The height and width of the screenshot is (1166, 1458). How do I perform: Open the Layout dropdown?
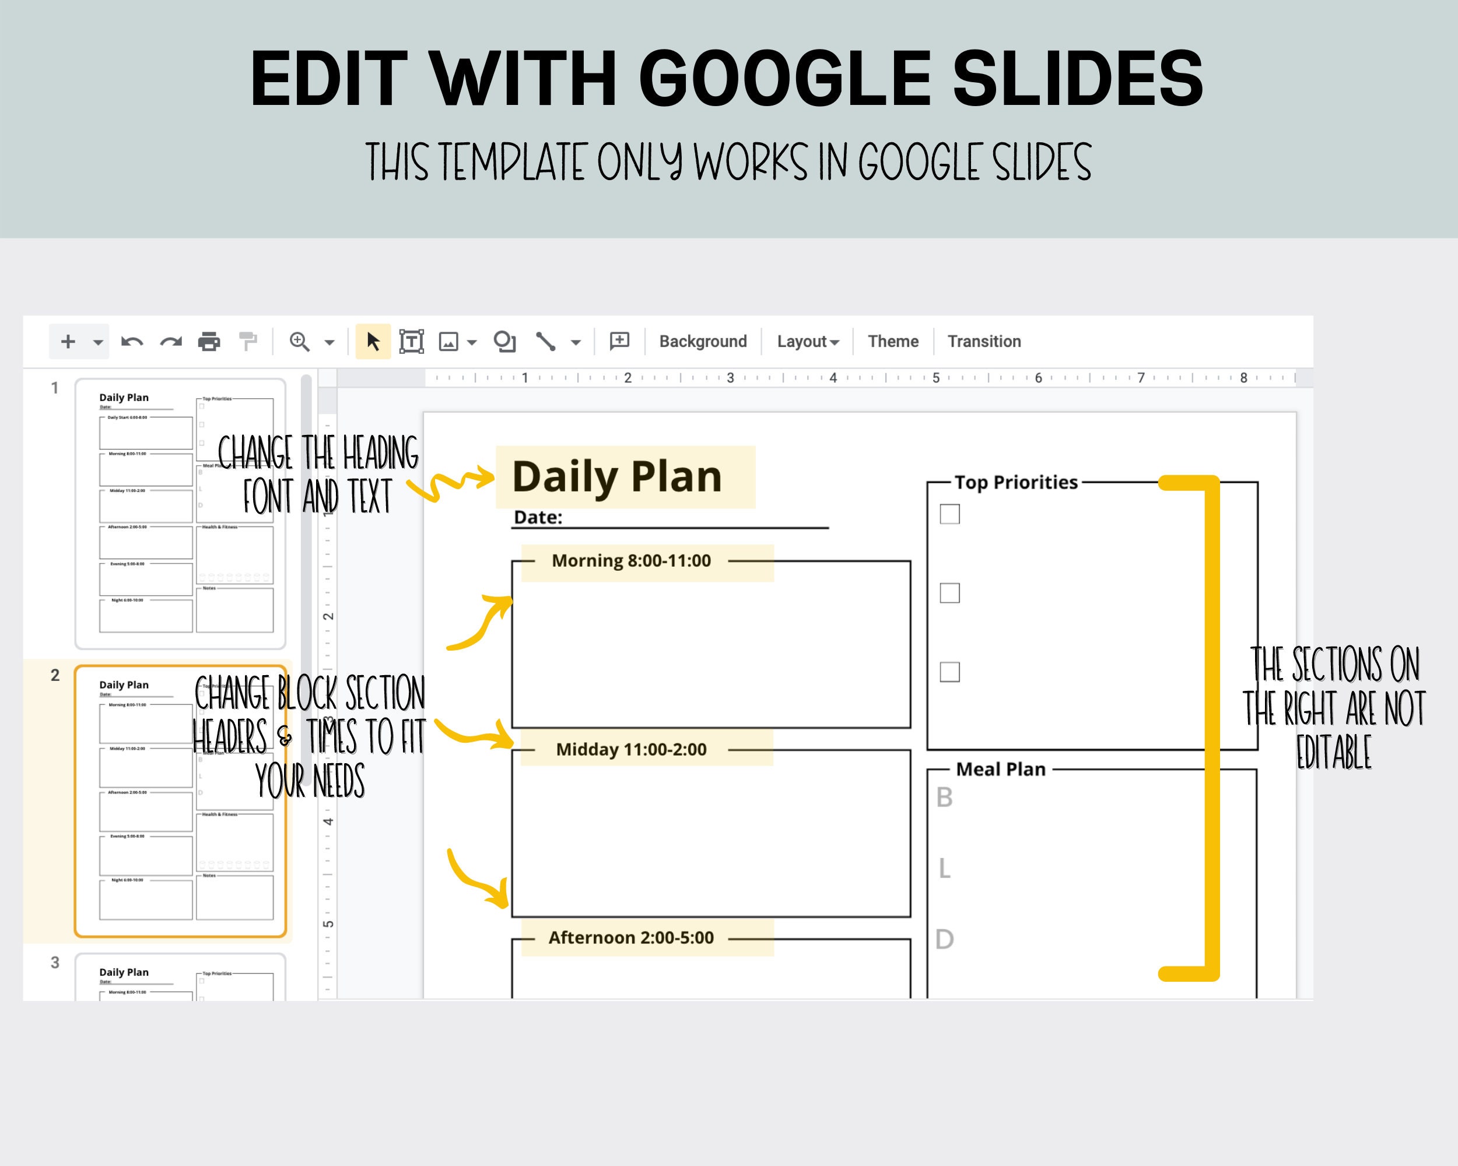(x=808, y=342)
